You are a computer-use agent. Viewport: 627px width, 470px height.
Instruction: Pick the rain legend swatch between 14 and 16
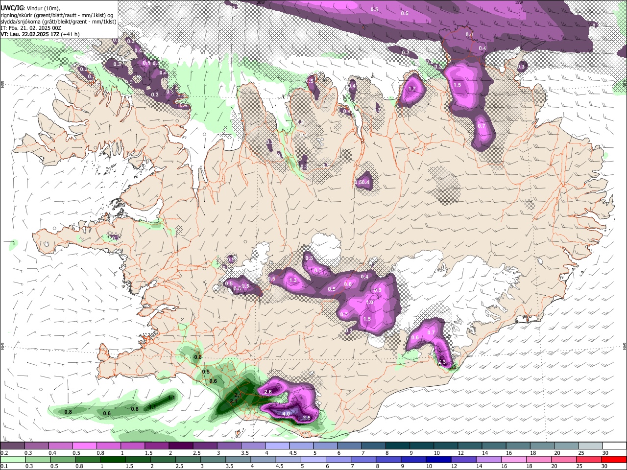489,459
